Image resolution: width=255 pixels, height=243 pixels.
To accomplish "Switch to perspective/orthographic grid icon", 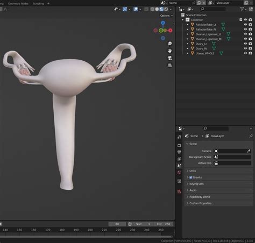I will click(169, 65).
